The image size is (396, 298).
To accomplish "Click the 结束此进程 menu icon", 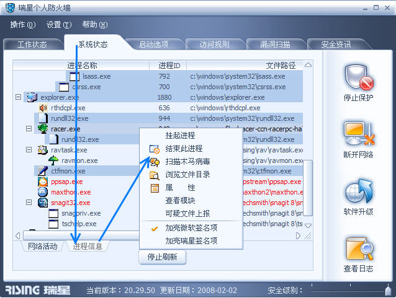I will (x=155, y=149).
